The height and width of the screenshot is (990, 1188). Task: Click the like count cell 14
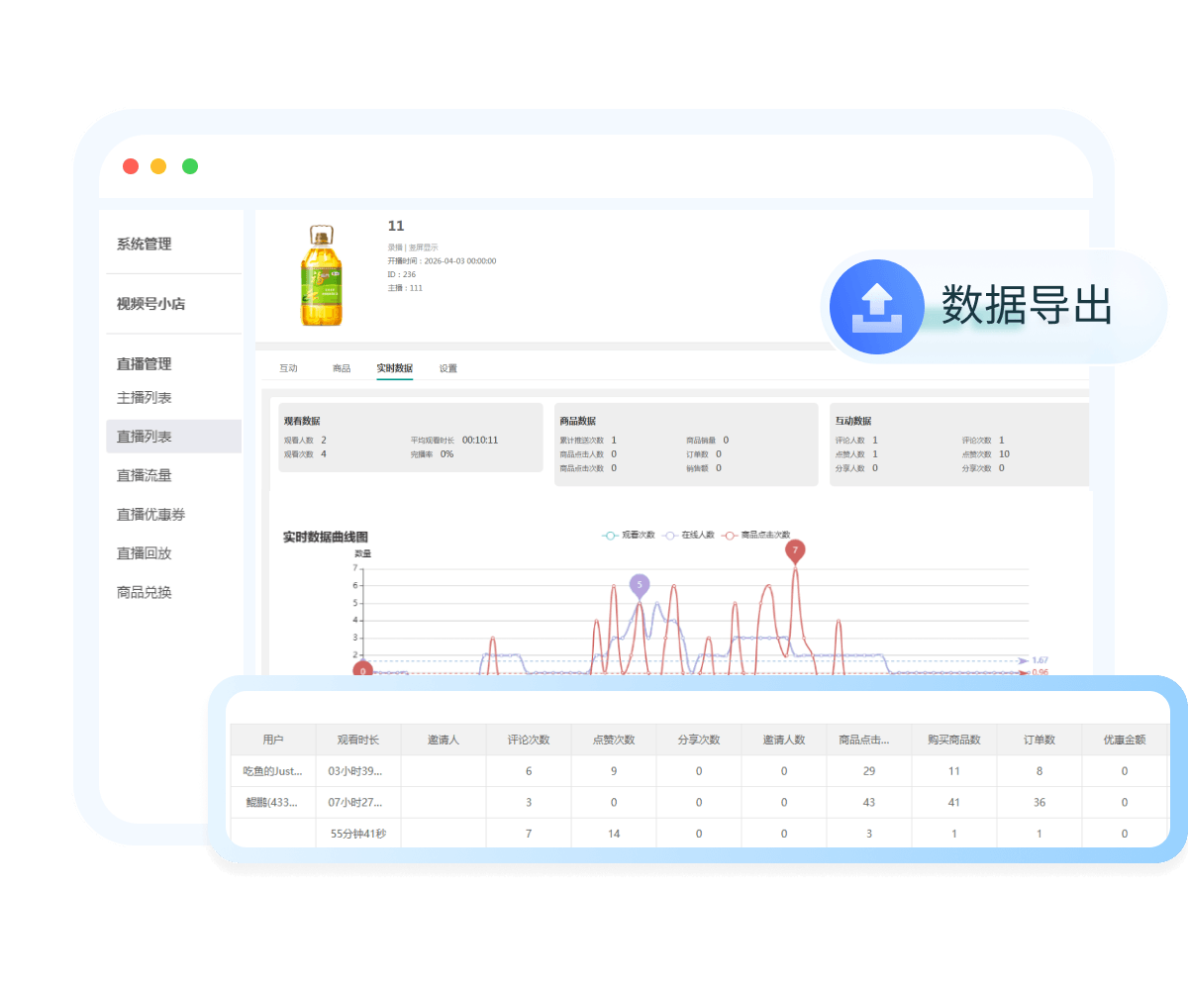[614, 834]
